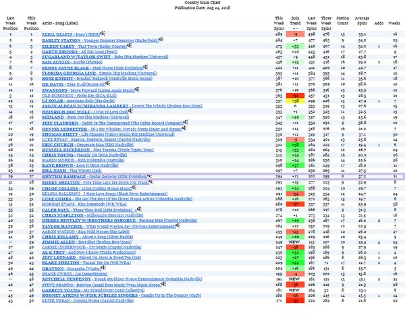Click the 'Station Count' column header
The image size is (405, 313).
343,21
